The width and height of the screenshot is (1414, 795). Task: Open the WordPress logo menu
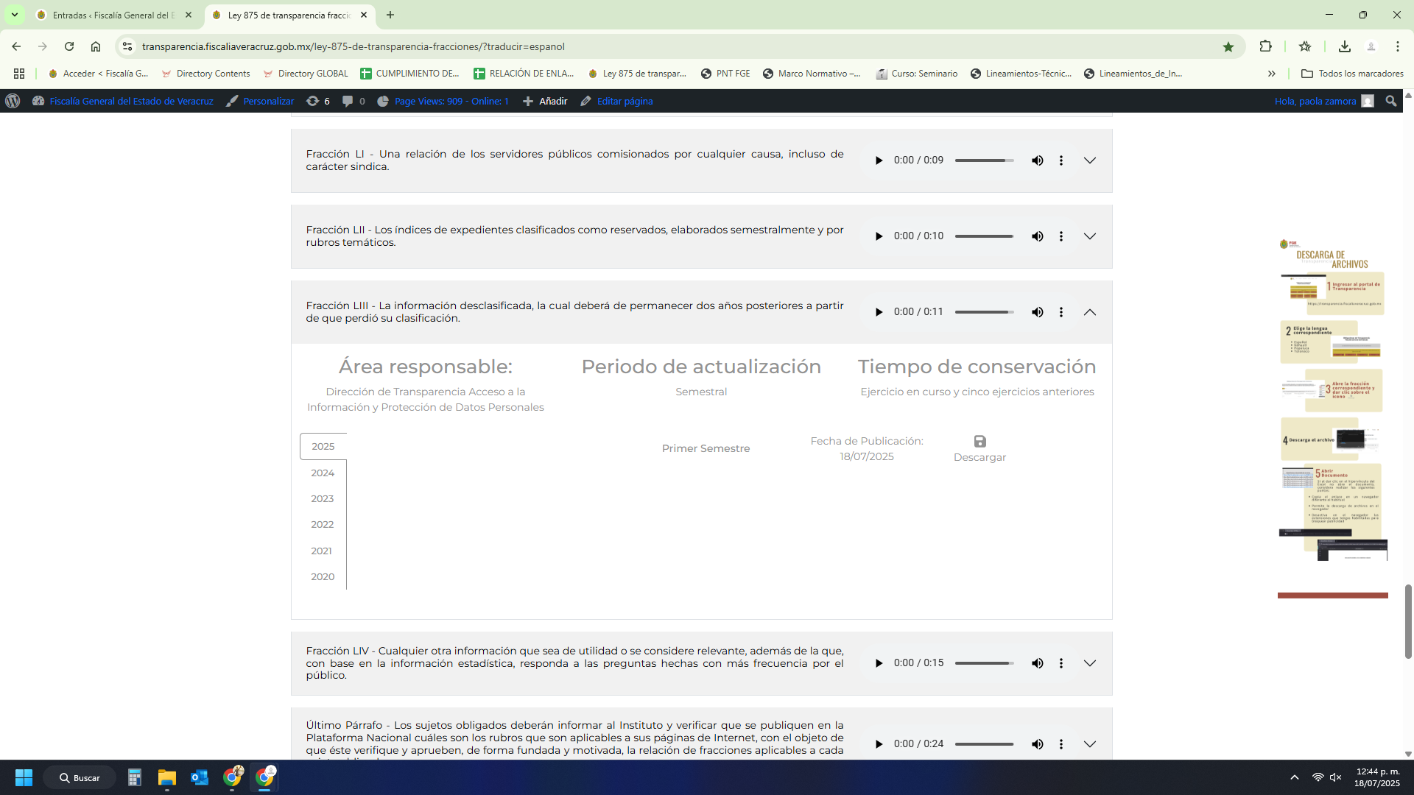click(x=13, y=102)
